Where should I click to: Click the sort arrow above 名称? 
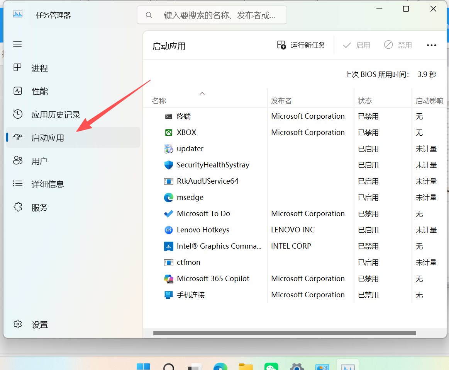click(202, 94)
